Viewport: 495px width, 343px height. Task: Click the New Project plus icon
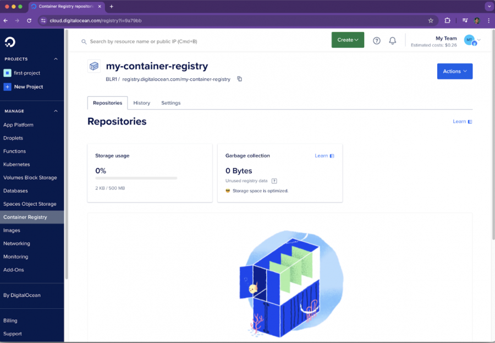(7, 87)
